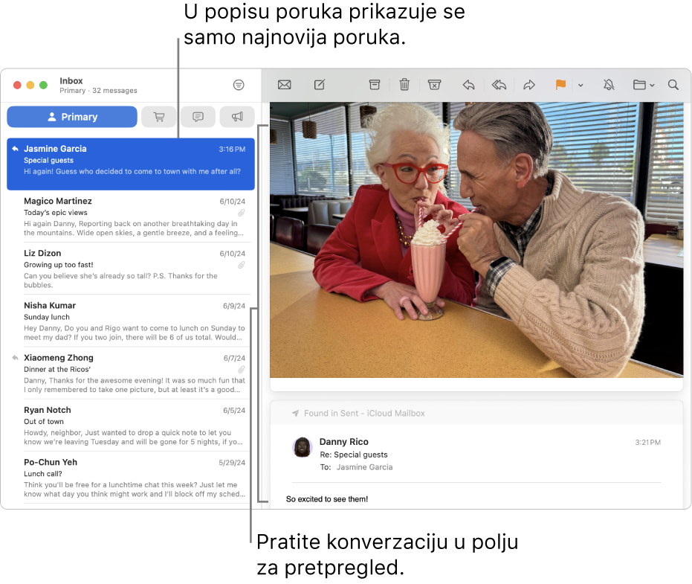Reply All to the conversation
Viewport: 692px width, 584px height.
pos(499,85)
